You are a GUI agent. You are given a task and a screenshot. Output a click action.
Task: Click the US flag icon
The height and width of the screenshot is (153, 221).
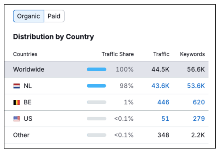coord(17,119)
